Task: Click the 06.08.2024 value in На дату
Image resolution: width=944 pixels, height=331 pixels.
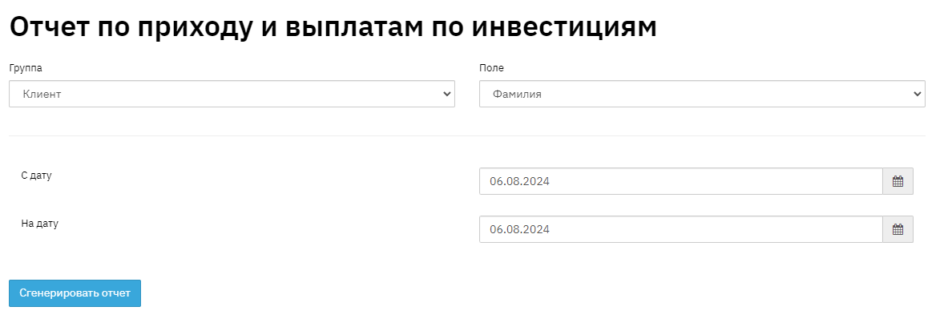Action: [520, 229]
